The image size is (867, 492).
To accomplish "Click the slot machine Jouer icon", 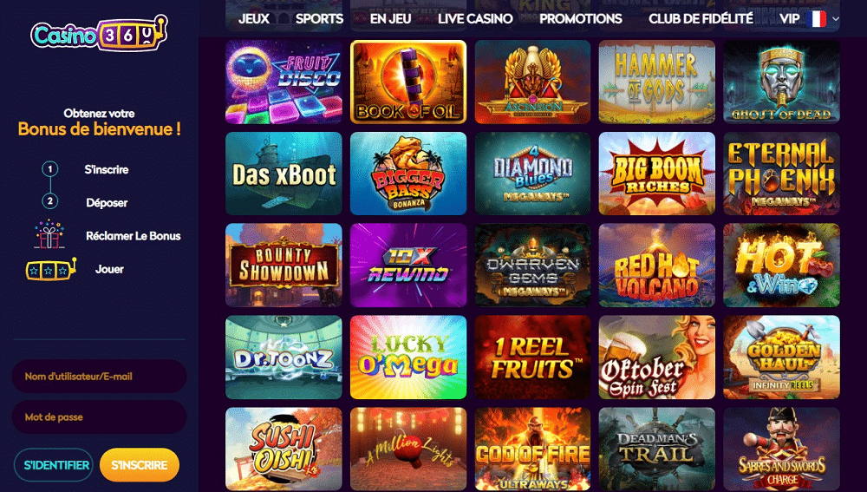I will [x=51, y=270].
